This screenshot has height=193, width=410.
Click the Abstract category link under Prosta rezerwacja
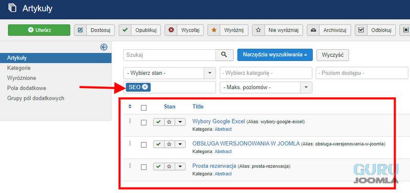pyautogui.click(x=223, y=174)
